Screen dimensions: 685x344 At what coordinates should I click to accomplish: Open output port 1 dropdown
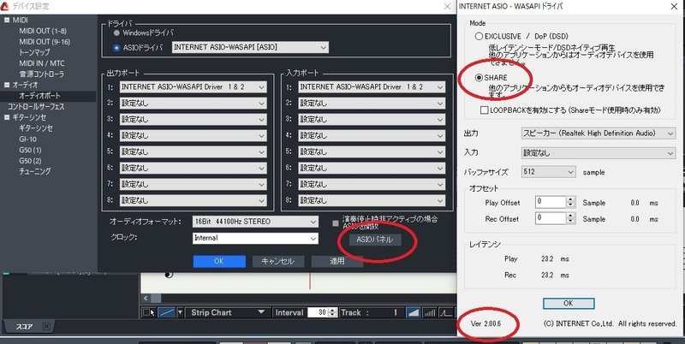tap(194, 87)
